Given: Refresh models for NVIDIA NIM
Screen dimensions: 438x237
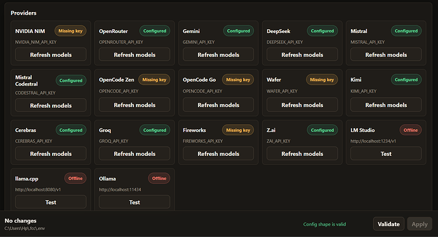Looking at the screenshot, I should click(x=51, y=54).
